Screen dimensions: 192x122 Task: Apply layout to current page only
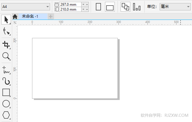(x=137, y=7)
